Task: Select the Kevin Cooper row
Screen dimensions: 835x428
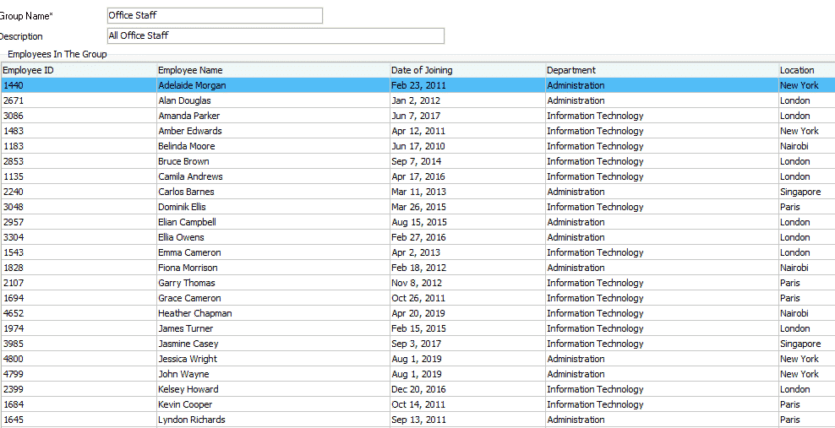Action: point(418,404)
